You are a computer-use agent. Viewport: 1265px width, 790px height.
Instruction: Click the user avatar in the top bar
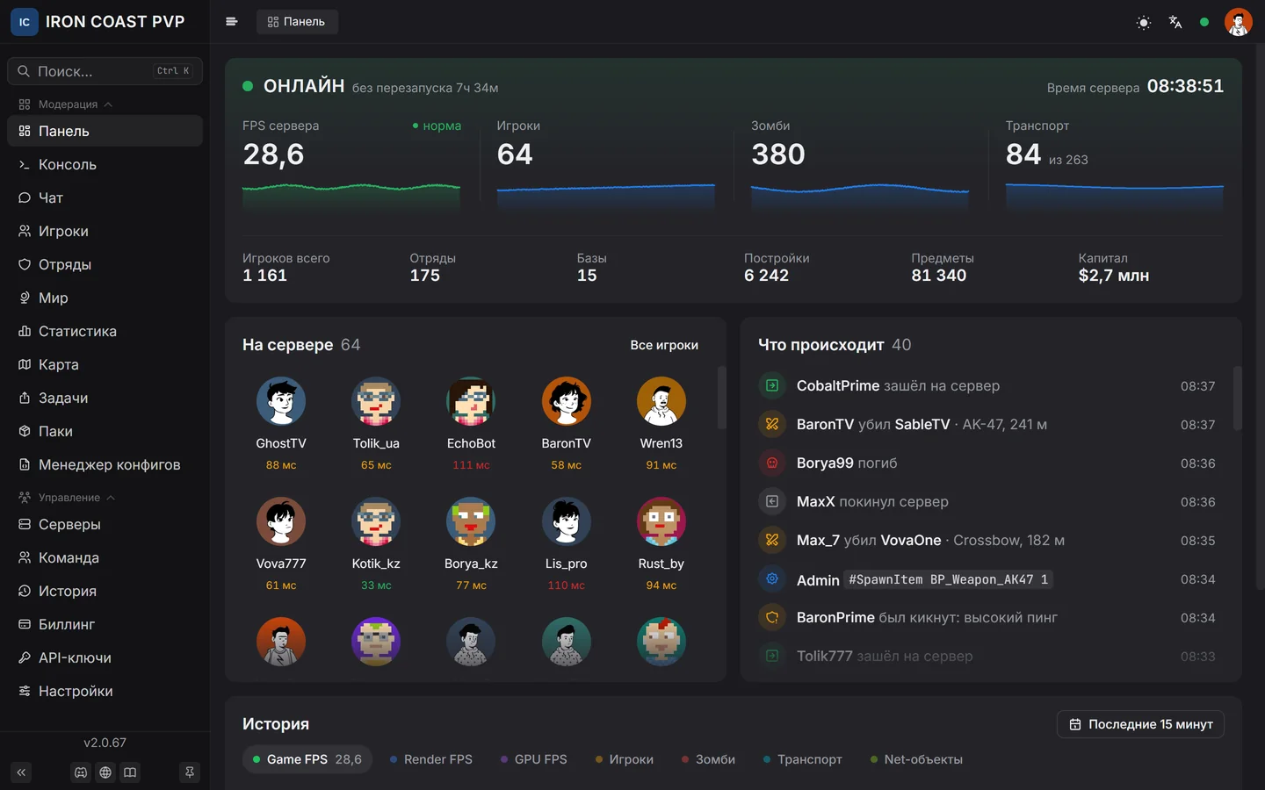(x=1238, y=22)
